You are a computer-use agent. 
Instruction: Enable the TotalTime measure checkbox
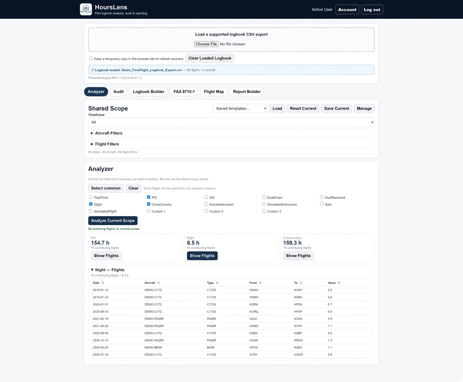[91, 197]
